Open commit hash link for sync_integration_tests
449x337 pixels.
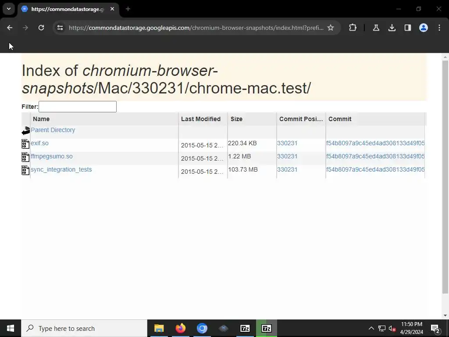[375, 170]
